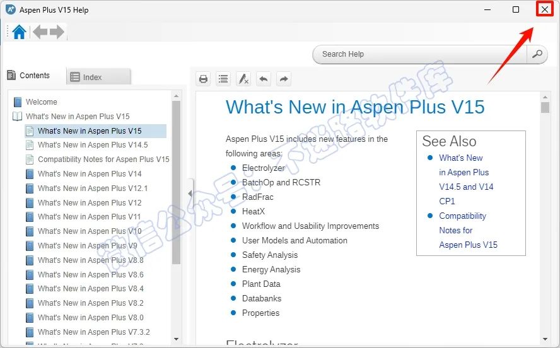Click the Energy Analysis bullet item

271,269
